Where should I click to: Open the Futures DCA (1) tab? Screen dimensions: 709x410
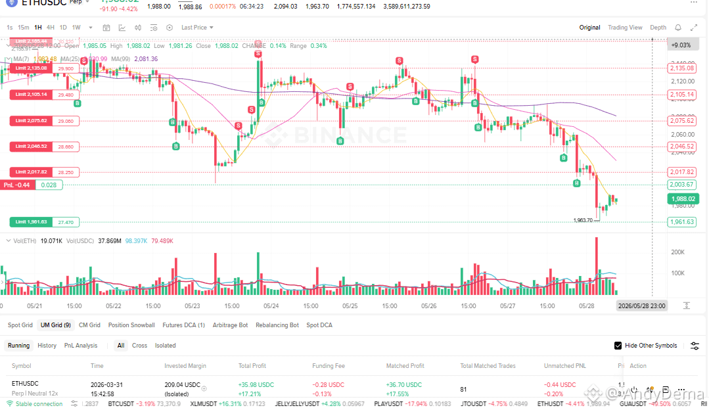click(x=183, y=325)
